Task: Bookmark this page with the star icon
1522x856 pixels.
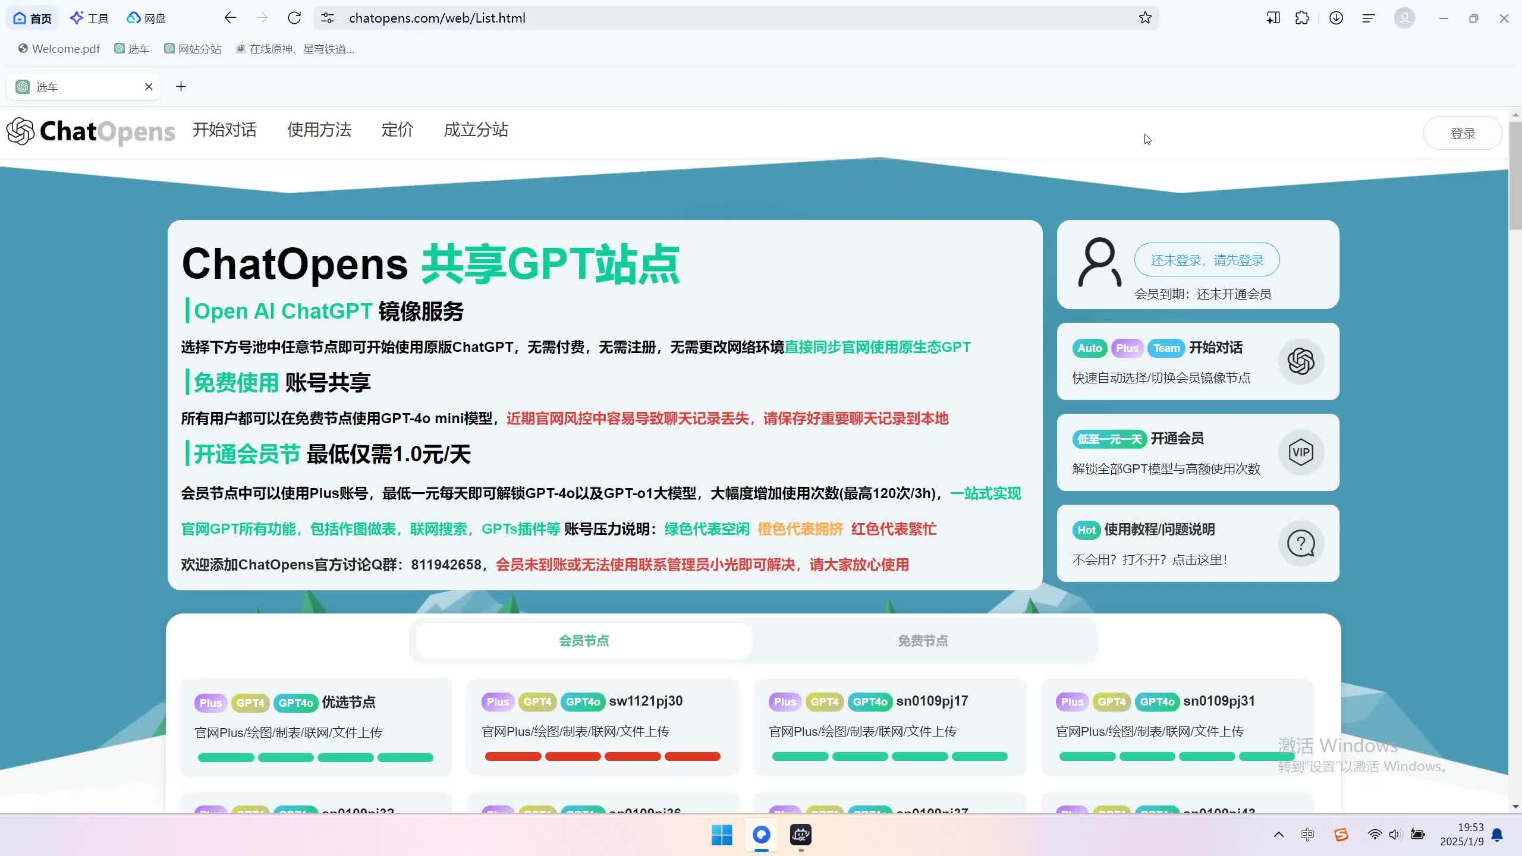Action: (1145, 18)
